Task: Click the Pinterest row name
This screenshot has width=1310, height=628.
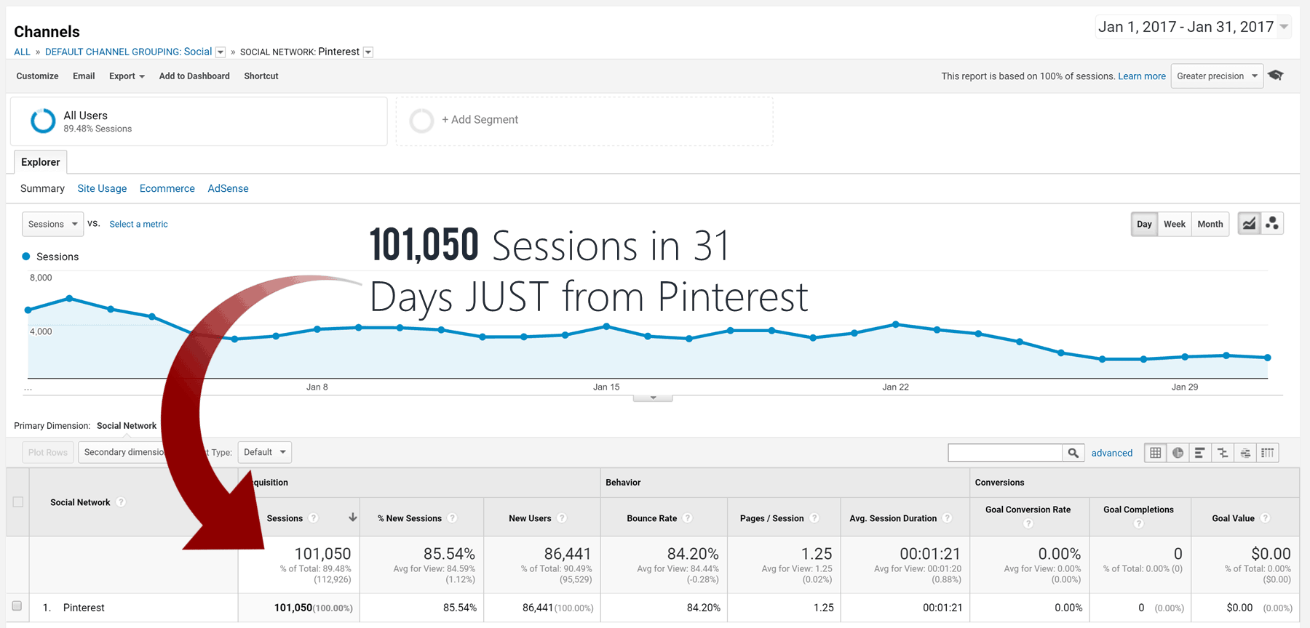Action: click(x=84, y=608)
